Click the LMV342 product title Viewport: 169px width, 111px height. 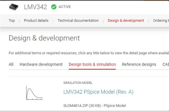(x=35, y=7)
